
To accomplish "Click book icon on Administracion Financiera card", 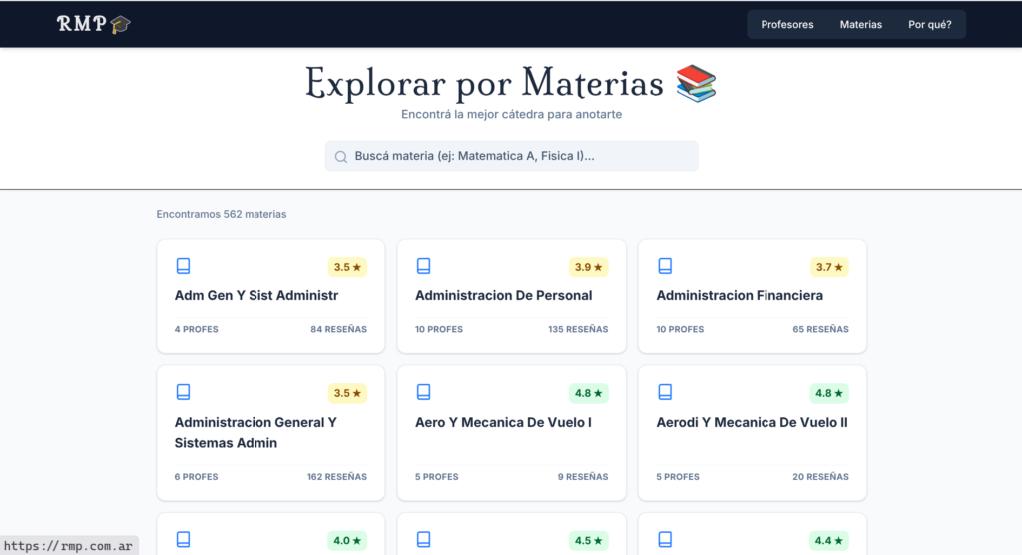I will click(665, 266).
